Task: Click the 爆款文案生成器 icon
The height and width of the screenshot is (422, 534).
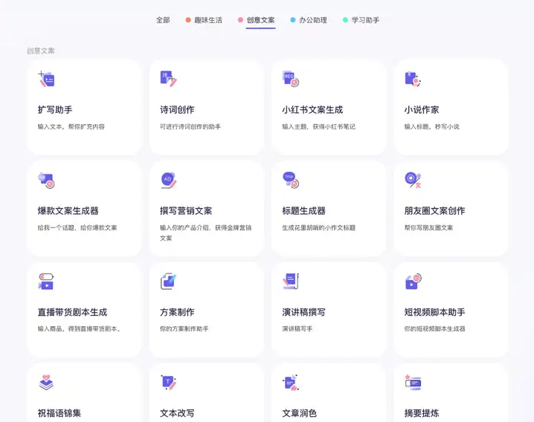Action: point(47,180)
